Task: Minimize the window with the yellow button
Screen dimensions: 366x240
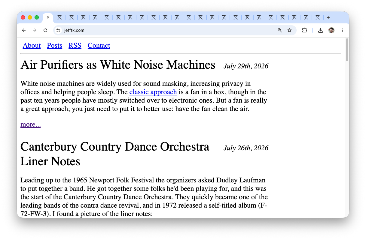Action: (x=30, y=17)
